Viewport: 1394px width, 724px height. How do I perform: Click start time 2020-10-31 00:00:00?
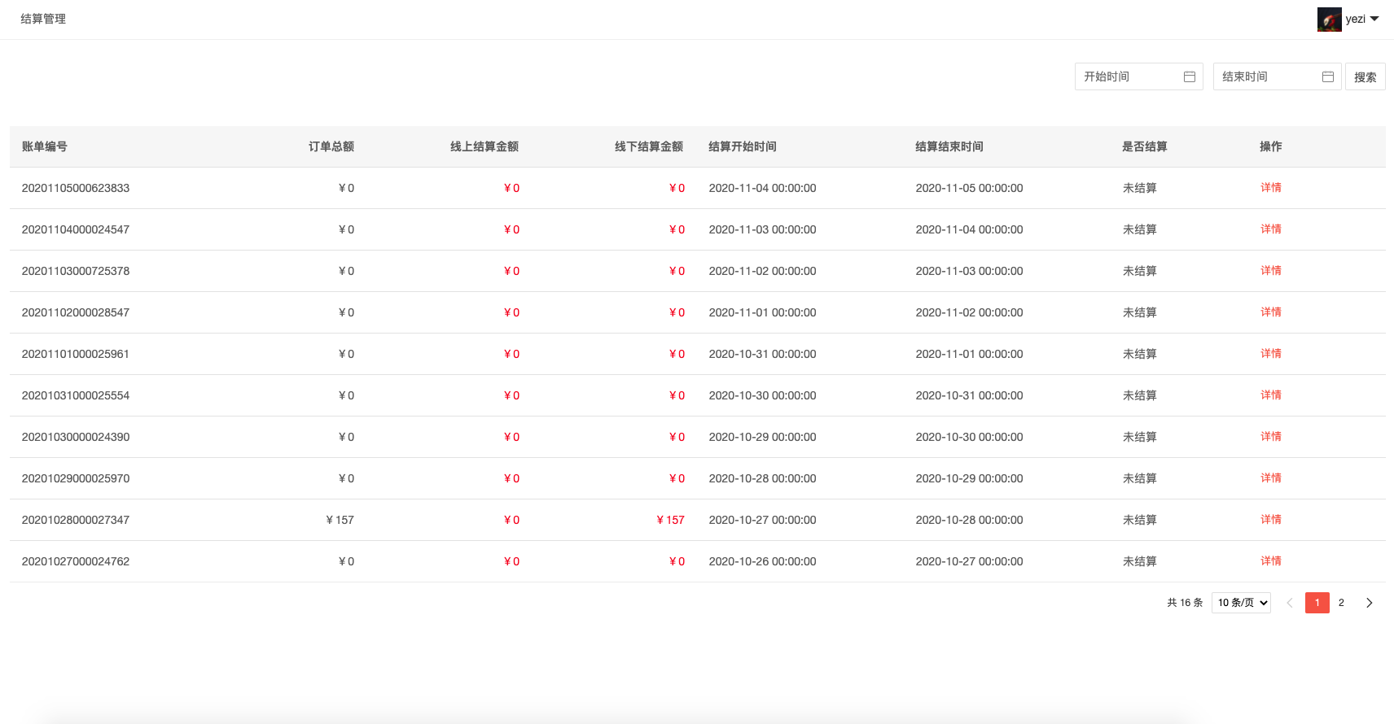tap(762, 354)
